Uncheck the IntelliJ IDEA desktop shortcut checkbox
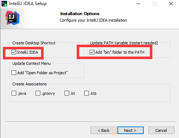This screenshot has height=138, width=179. tap(14, 52)
